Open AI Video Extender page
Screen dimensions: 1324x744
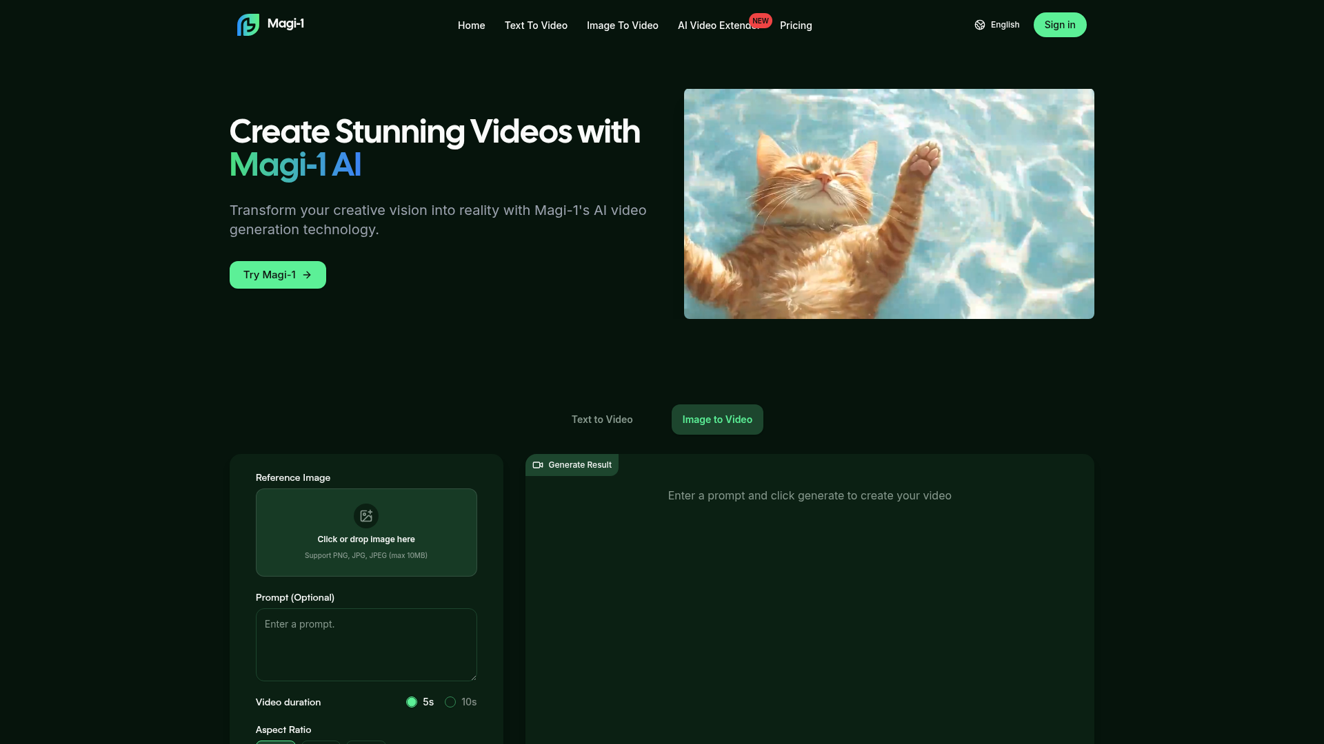coord(719,25)
